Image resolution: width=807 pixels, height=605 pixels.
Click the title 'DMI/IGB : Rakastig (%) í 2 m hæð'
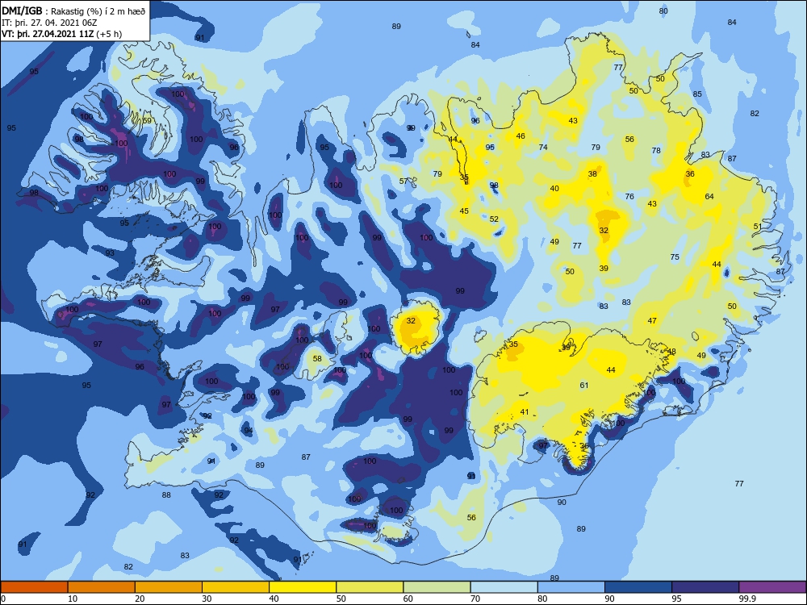pyautogui.click(x=73, y=11)
